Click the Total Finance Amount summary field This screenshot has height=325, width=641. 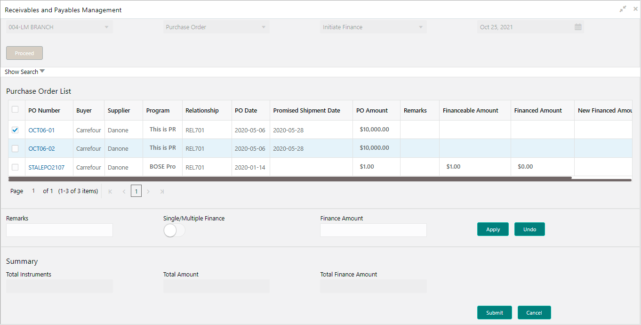[x=373, y=286]
